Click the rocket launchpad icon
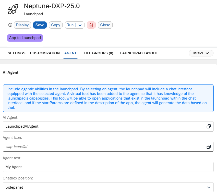Viewport: 217px width, 194px height. point(13,9)
